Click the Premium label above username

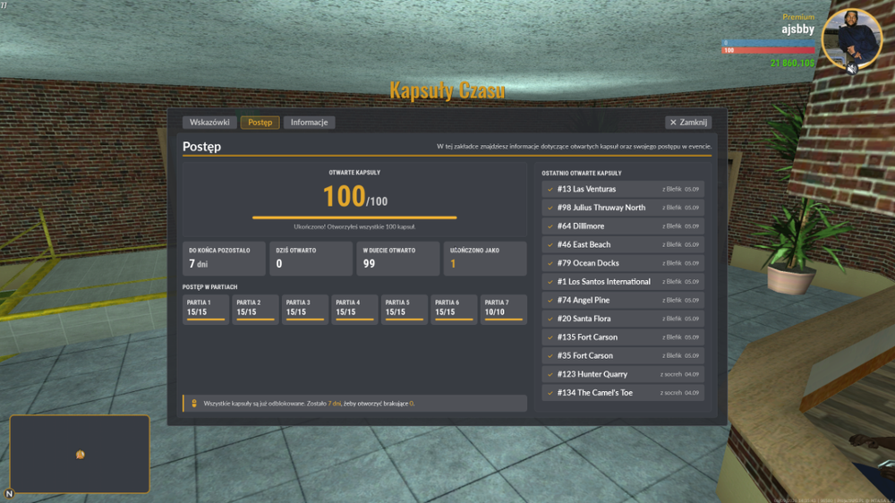point(798,17)
